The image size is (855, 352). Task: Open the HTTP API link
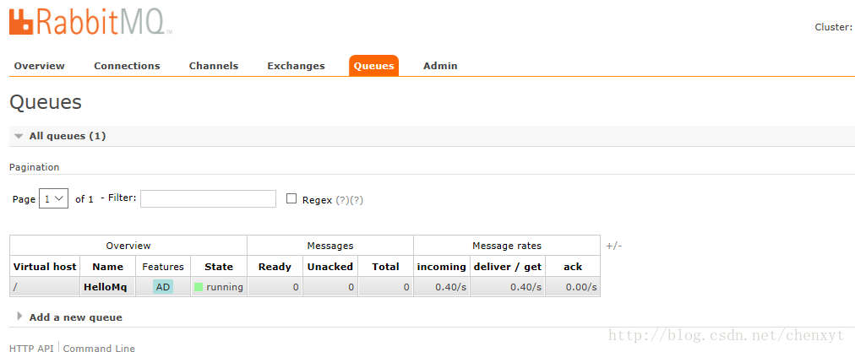tap(31, 348)
